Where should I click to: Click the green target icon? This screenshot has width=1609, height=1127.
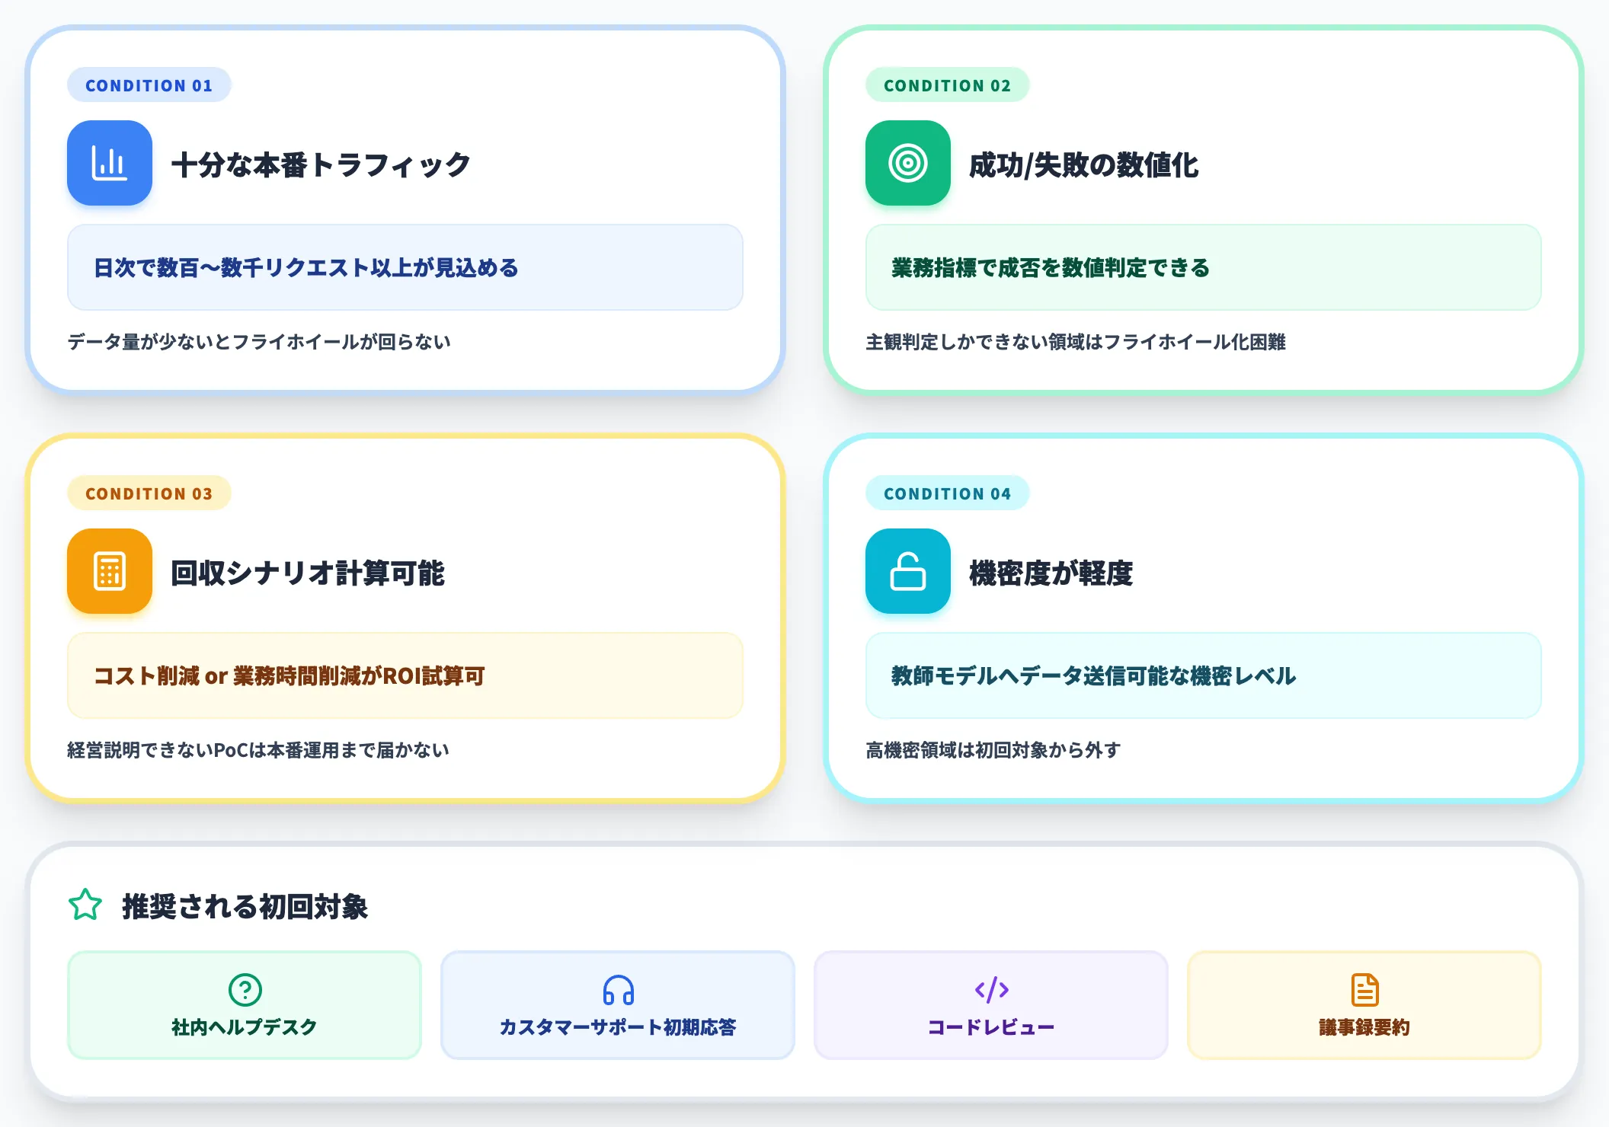click(x=908, y=163)
